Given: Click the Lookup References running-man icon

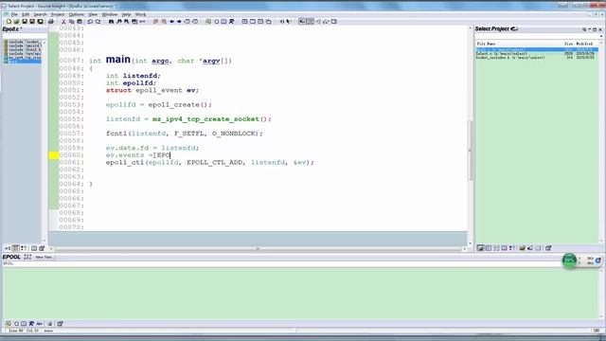Looking at the screenshot, I should click(231, 22).
